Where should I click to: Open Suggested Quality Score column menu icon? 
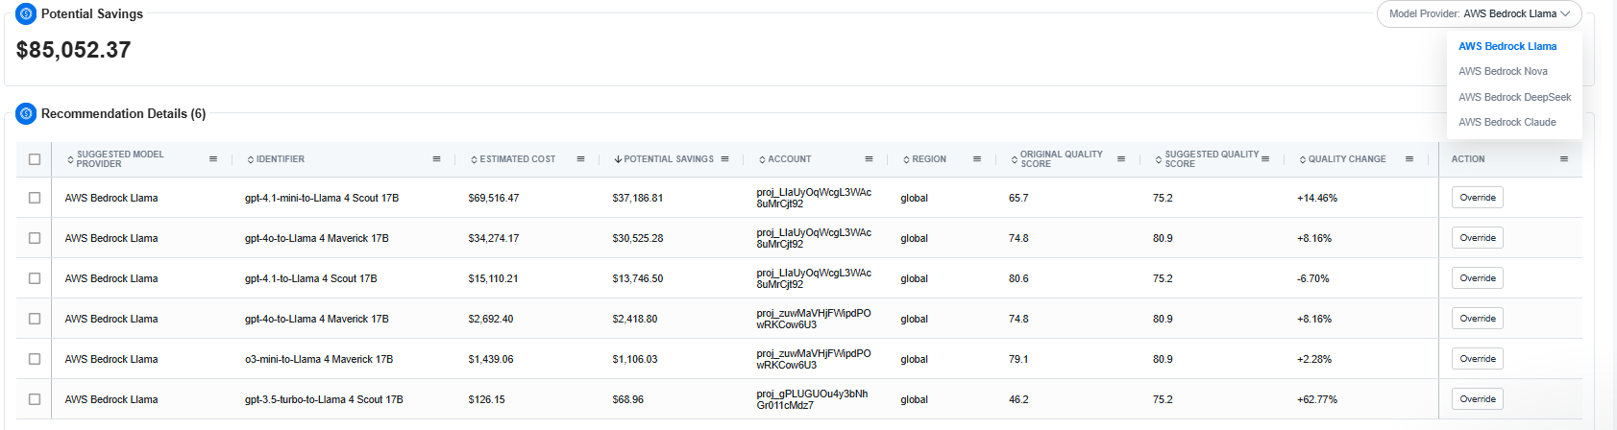tap(1265, 159)
